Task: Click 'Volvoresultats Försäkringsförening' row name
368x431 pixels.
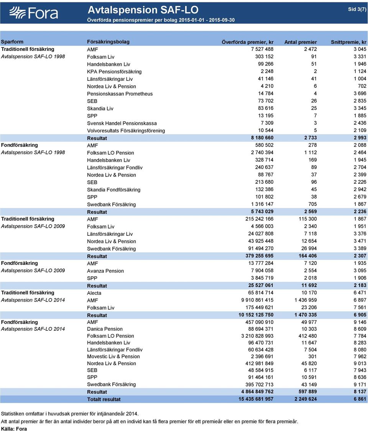Action: tap(126, 131)
